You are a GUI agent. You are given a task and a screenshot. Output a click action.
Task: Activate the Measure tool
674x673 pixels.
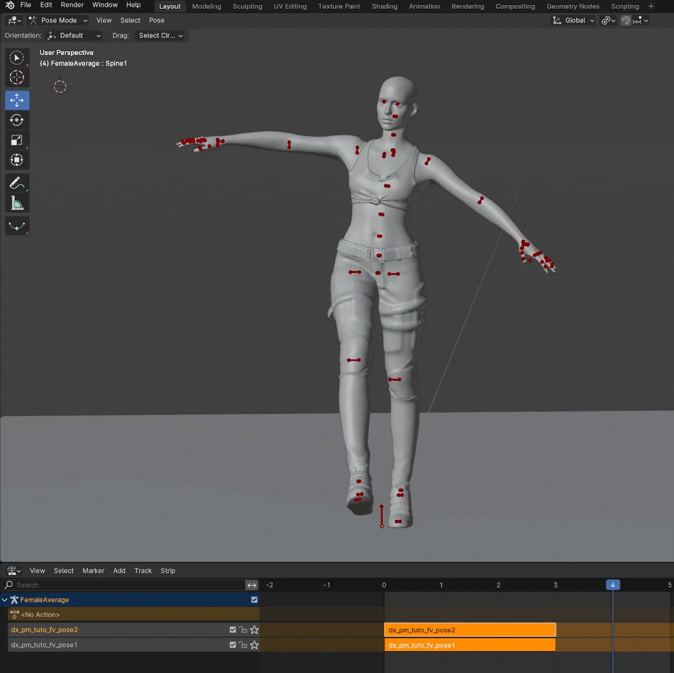click(x=17, y=203)
